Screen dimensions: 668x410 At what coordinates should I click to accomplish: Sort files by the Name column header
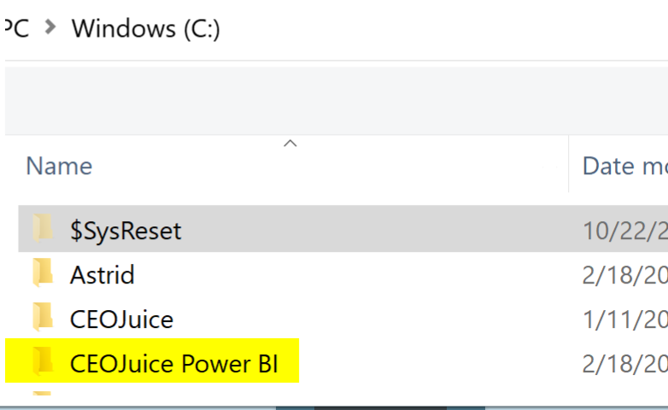pos(59,166)
